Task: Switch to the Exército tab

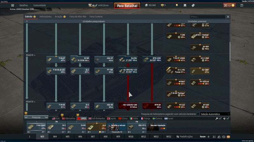Action: pyautogui.click(x=30, y=17)
